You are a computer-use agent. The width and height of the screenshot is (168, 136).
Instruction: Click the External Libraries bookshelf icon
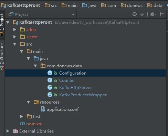(x=15, y=131)
